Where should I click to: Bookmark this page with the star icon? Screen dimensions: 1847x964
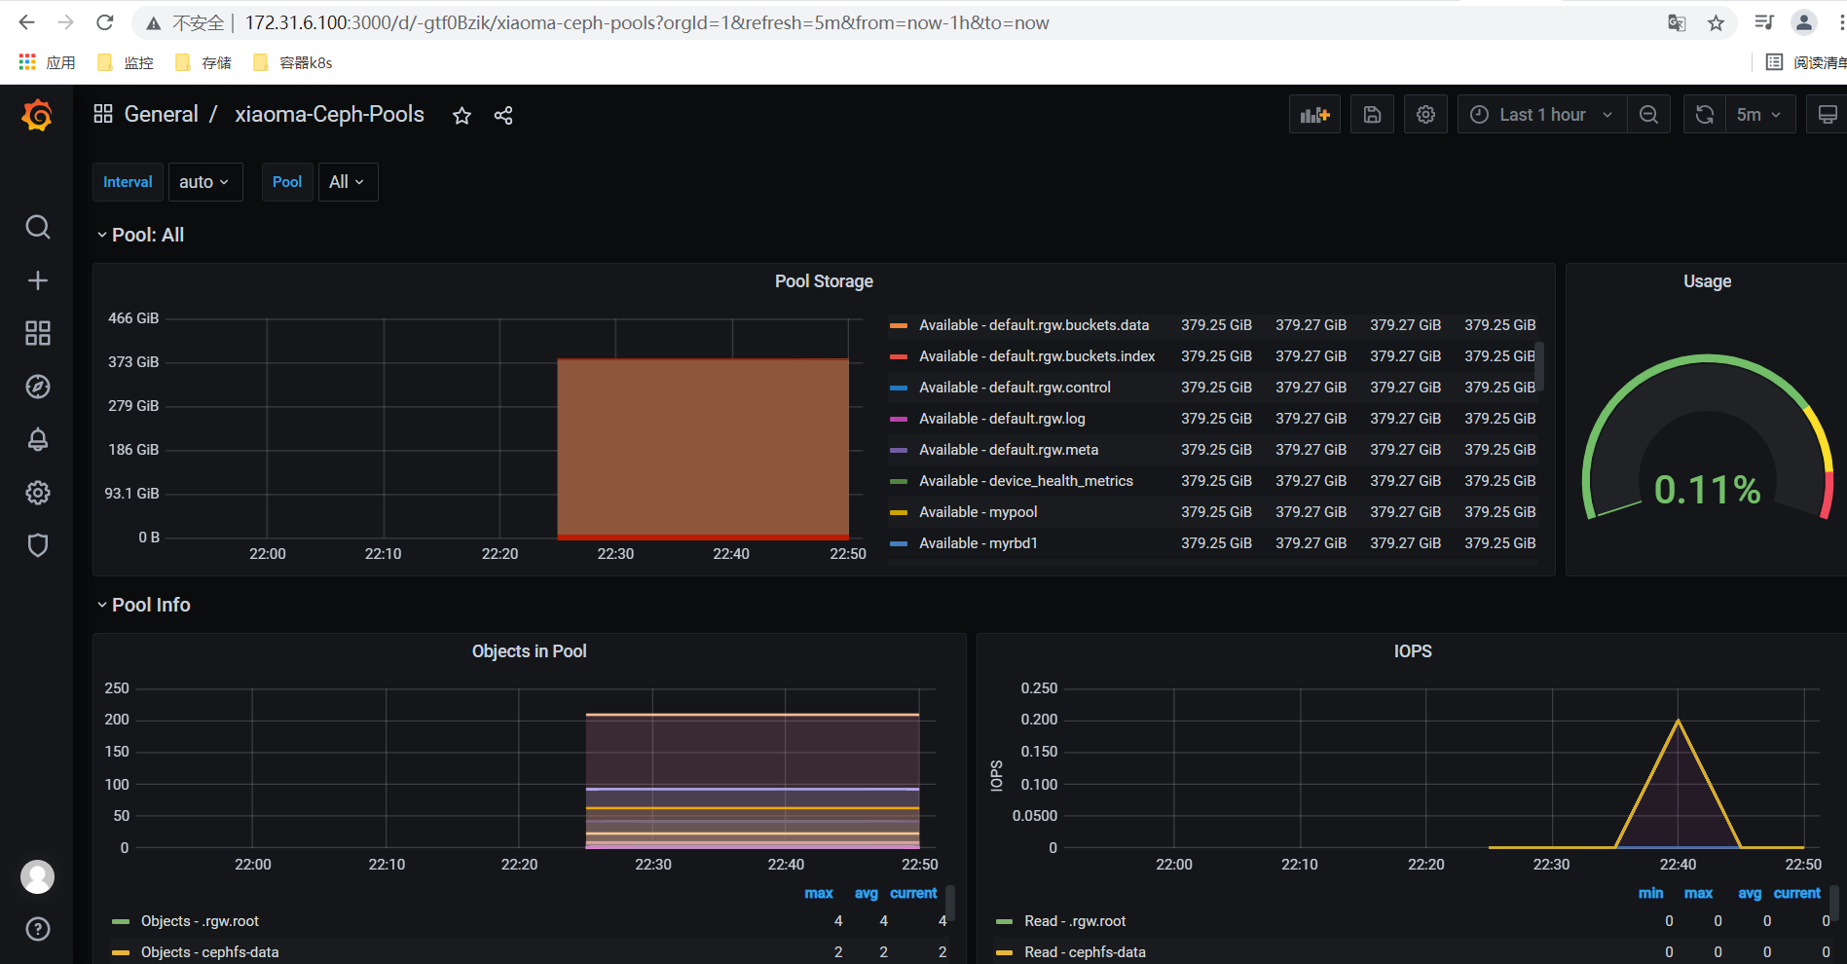tap(1716, 22)
